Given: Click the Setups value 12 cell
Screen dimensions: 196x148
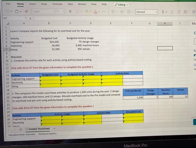Looking at the screenshot, I should [x=181, y=97].
